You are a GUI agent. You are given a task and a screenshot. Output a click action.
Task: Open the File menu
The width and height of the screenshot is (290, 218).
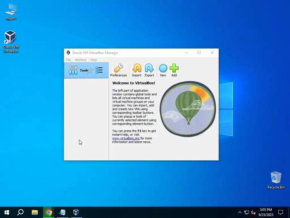(x=68, y=60)
